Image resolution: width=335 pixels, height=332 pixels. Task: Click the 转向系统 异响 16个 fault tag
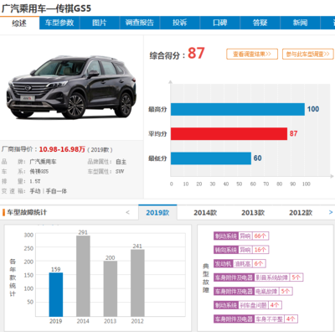point(241,250)
